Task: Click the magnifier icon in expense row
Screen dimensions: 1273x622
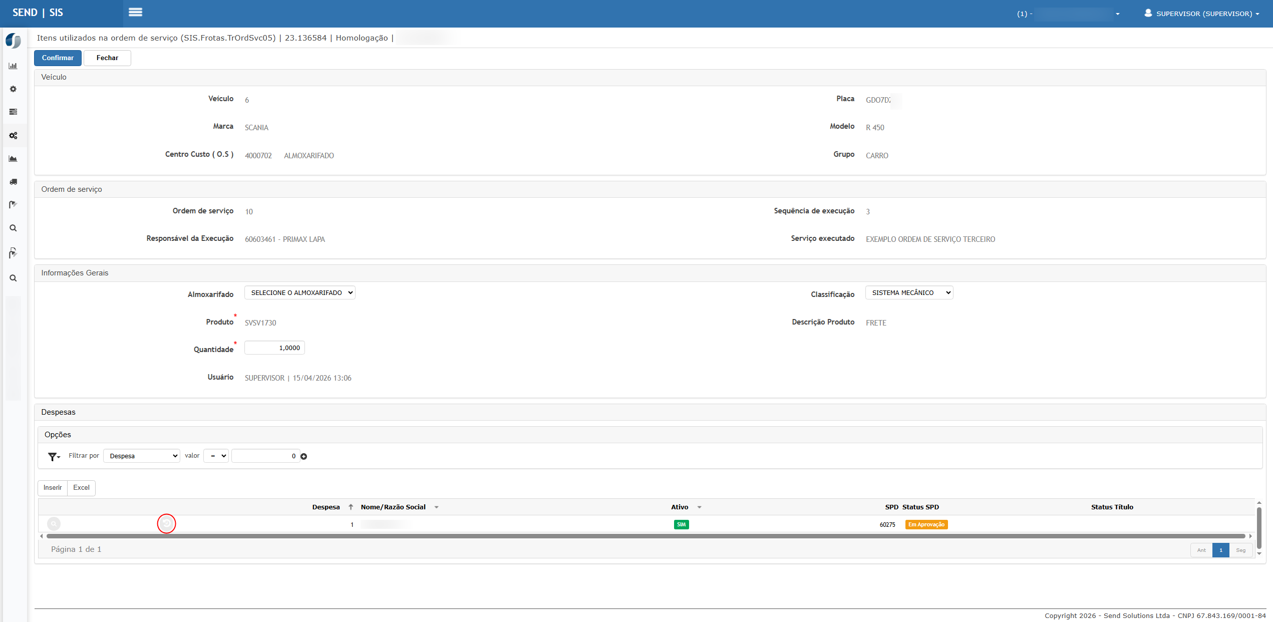Action: [54, 524]
